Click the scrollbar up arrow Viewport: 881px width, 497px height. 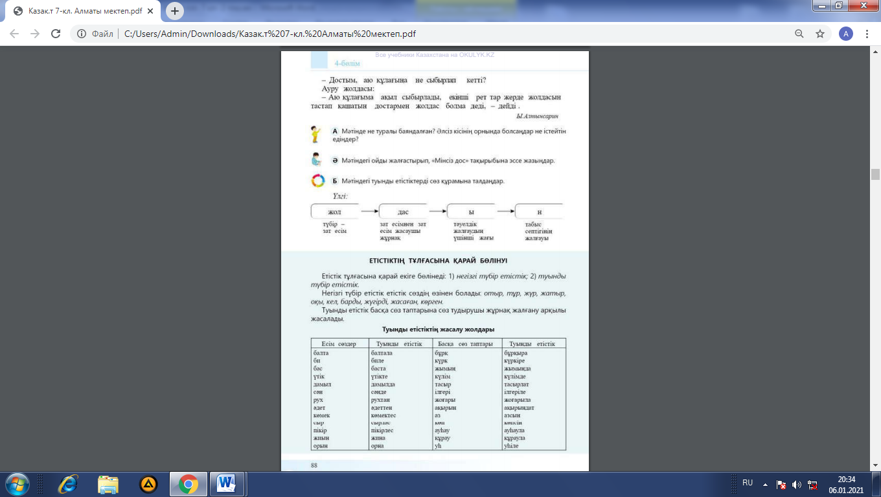(875, 52)
